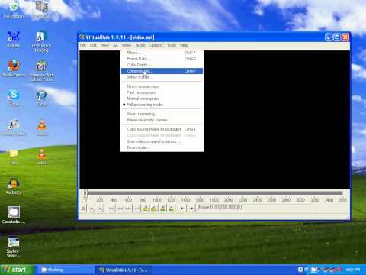The height and width of the screenshot is (275, 366).
Task: Click the timeline track near frame 2000
Action: (x=228, y=193)
